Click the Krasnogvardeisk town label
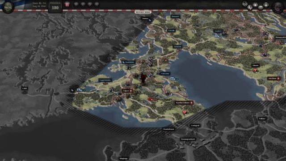286x161 pixels. pyautogui.click(x=188, y=139)
